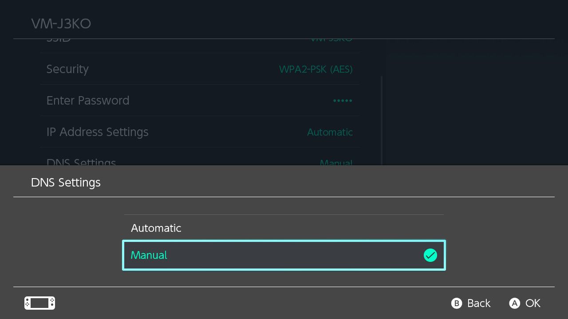Click the DNS Settings dialog title
The width and height of the screenshot is (568, 319).
tap(66, 182)
